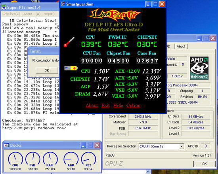Click the Core Speed field 2843.6 MHz
Image resolution: width=218 pixels, height=174 pixels.
[x=143, y=117]
